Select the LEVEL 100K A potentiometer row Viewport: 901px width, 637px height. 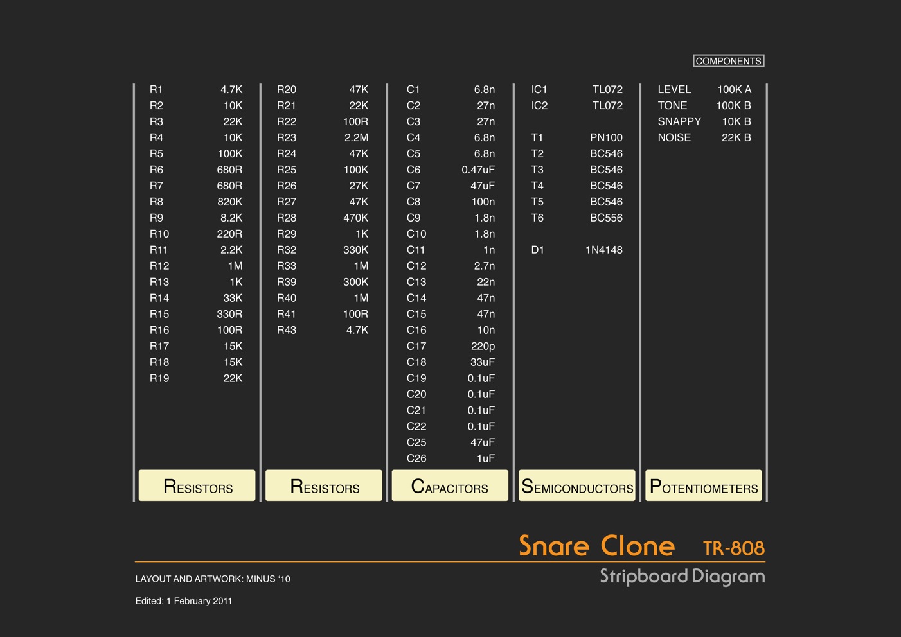pyautogui.click(x=704, y=90)
